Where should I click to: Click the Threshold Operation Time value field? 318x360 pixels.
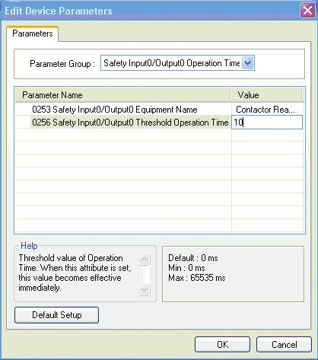click(x=267, y=123)
